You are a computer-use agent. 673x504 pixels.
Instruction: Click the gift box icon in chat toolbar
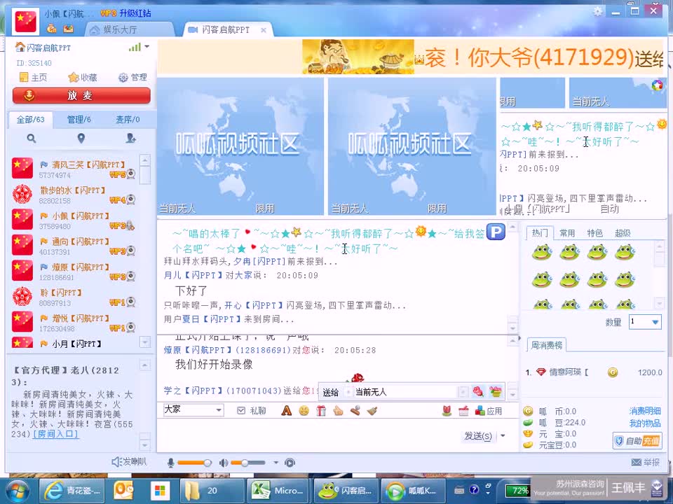pos(321,411)
